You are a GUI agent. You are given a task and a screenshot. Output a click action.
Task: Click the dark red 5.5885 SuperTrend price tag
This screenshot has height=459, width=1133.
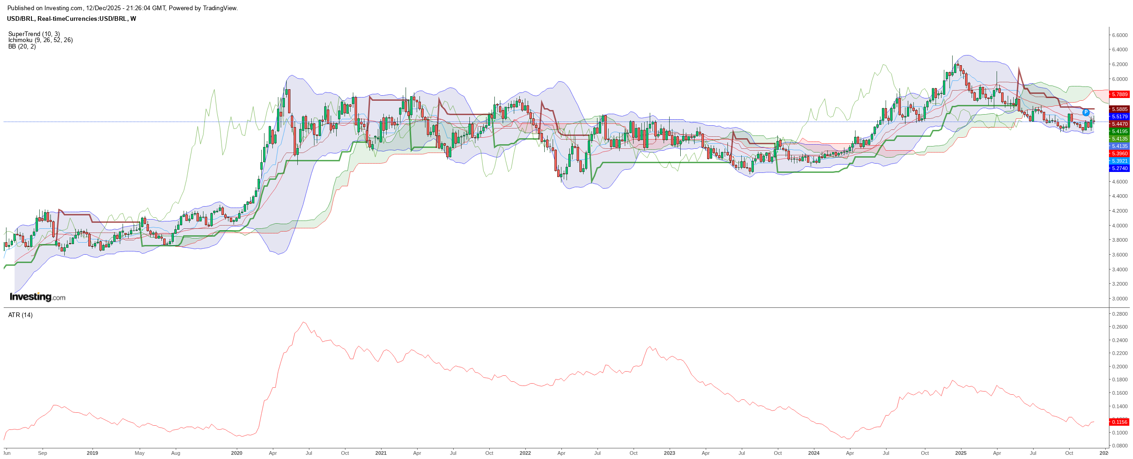pyautogui.click(x=1119, y=109)
